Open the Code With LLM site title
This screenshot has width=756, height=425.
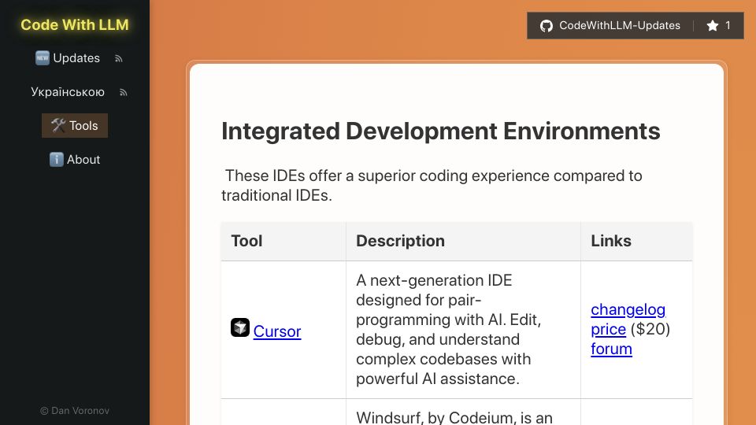pos(75,24)
